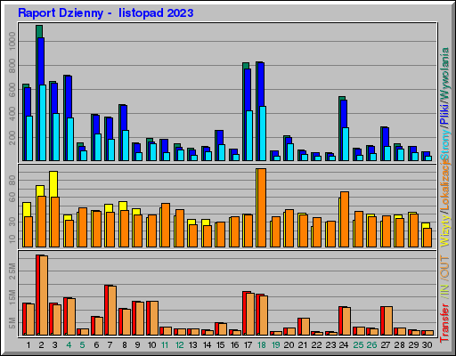This screenshot has height=356, width=456.
Task: Click the 'Strony' legend label
Action: click(x=444, y=145)
